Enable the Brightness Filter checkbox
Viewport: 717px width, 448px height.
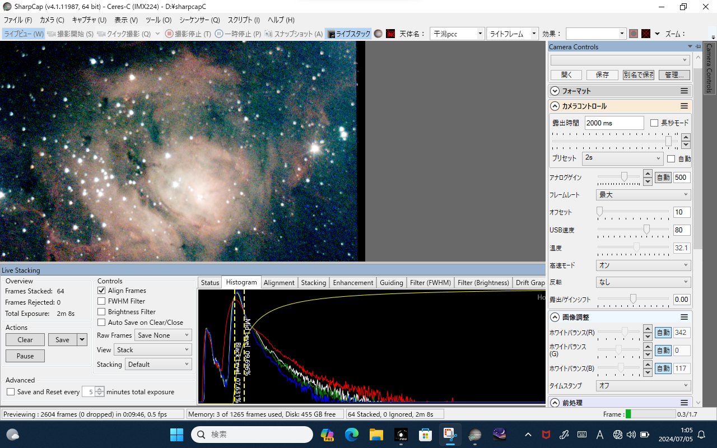point(101,312)
